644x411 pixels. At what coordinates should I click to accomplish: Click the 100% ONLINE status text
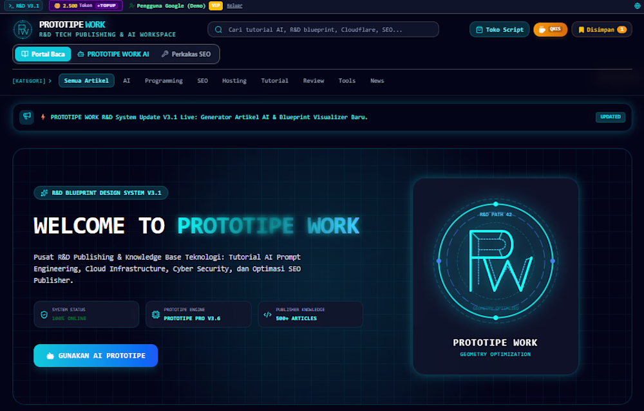pyautogui.click(x=69, y=318)
